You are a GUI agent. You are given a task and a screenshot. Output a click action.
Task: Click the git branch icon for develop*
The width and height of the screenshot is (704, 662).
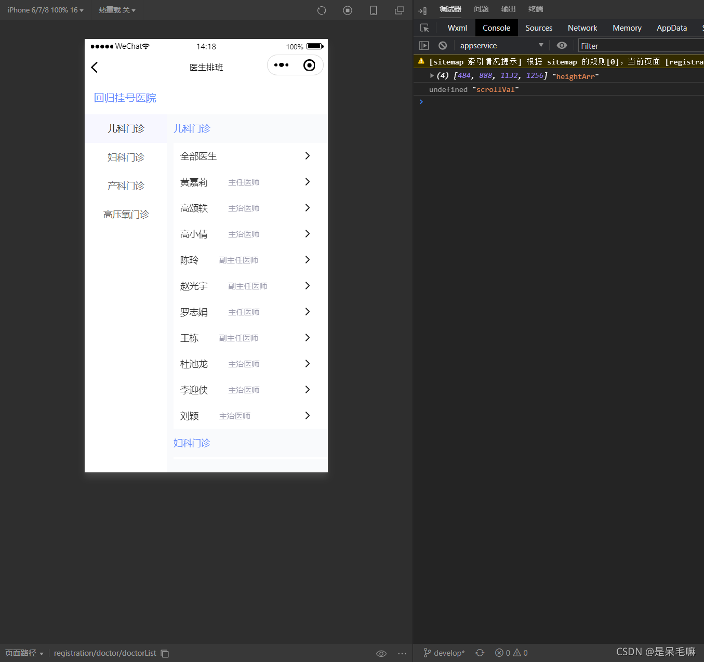click(427, 653)
